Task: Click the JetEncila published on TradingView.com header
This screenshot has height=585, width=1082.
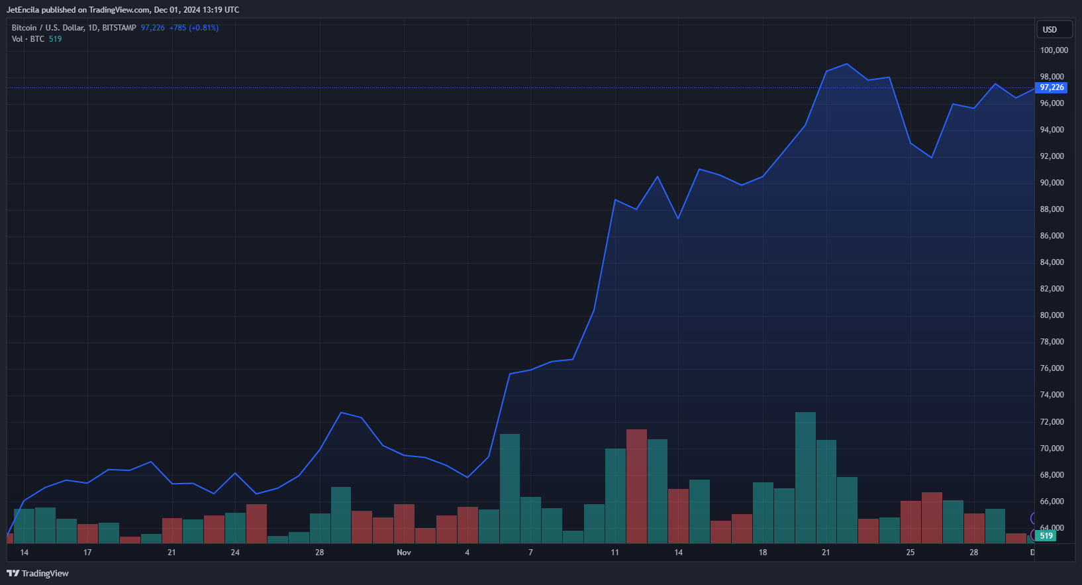Action: [123, 10]
